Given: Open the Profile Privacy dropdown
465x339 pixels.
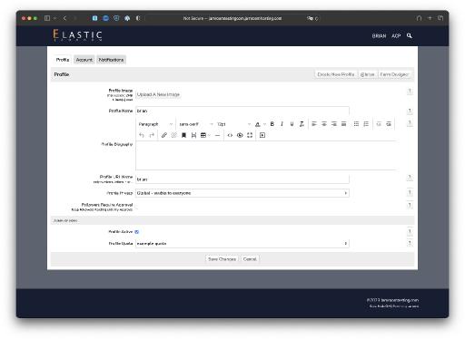Looking at the screenshot, I should pos(242,193).
